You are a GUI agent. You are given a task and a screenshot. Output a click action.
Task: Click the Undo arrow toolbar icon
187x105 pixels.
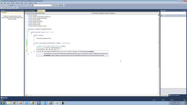[x=22, y=5]
